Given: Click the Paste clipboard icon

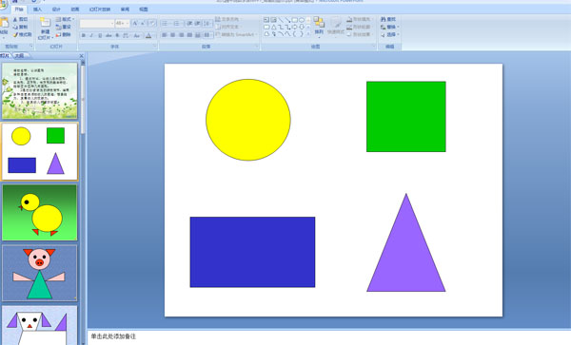Looking at the screenshot, I should (x=4, y=23).
